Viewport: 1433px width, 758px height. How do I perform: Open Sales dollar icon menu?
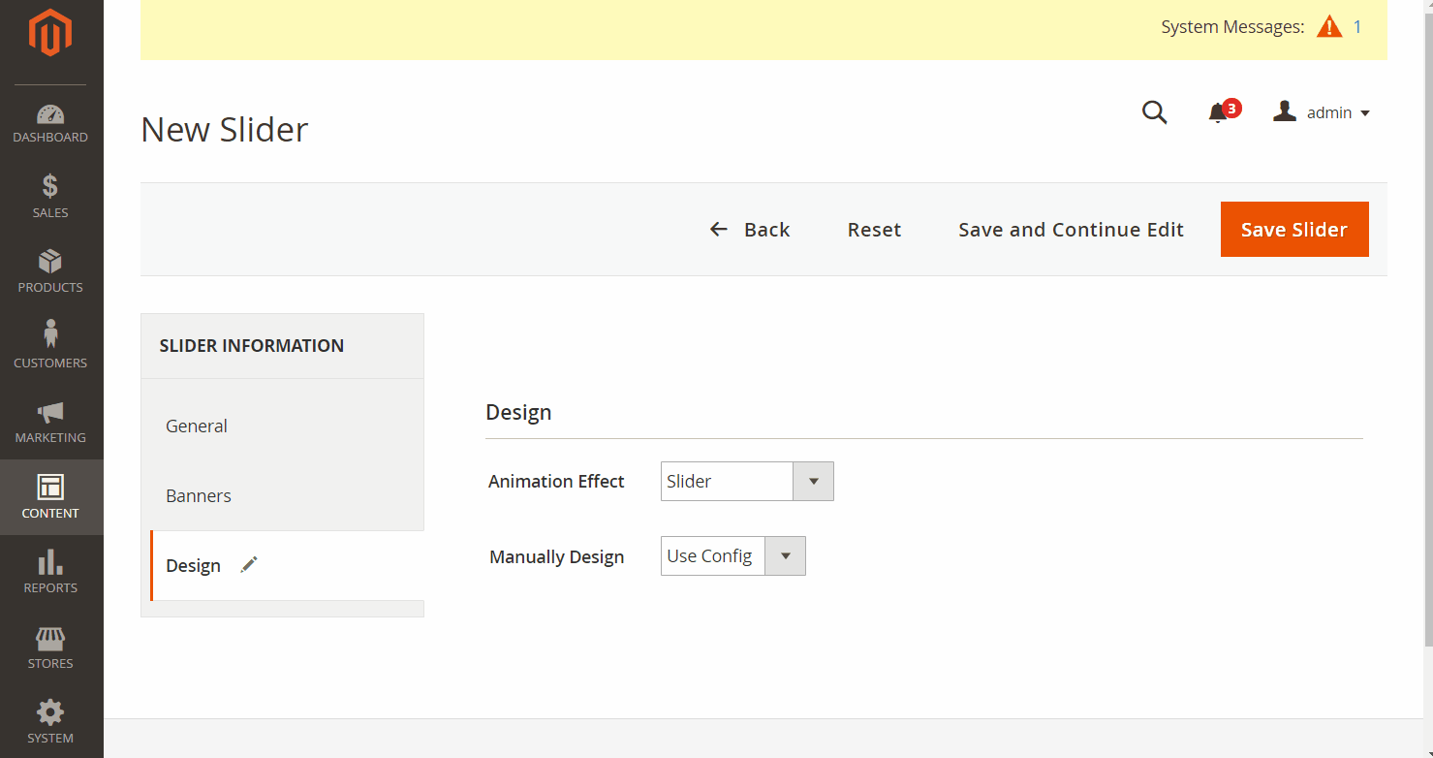[50, 186]
